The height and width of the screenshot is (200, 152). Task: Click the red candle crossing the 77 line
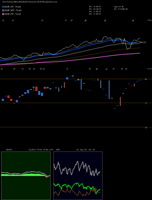[120, 101]
